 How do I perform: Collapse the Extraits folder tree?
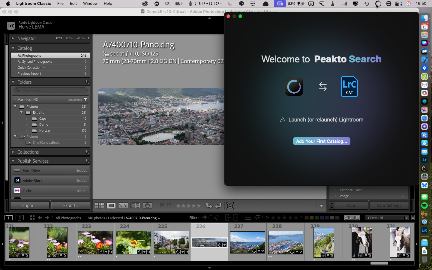[x=21, y=112]
